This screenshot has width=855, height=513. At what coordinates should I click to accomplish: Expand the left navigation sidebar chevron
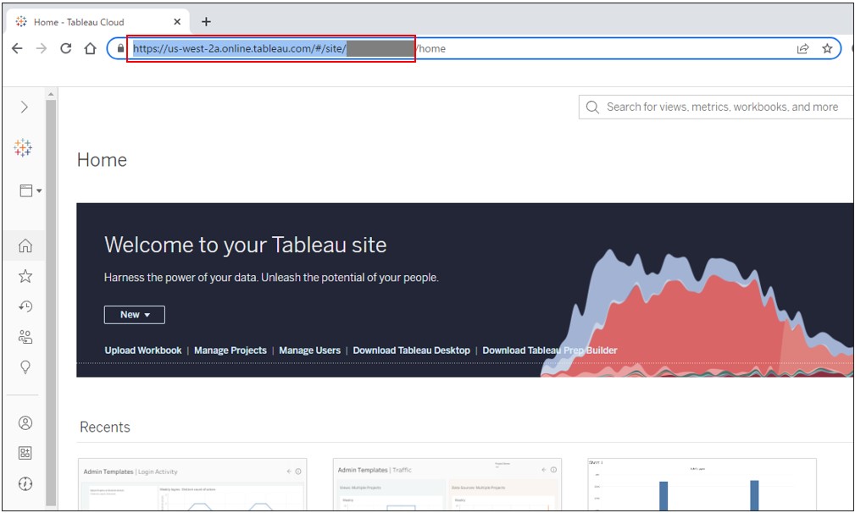tap(24, 107)
